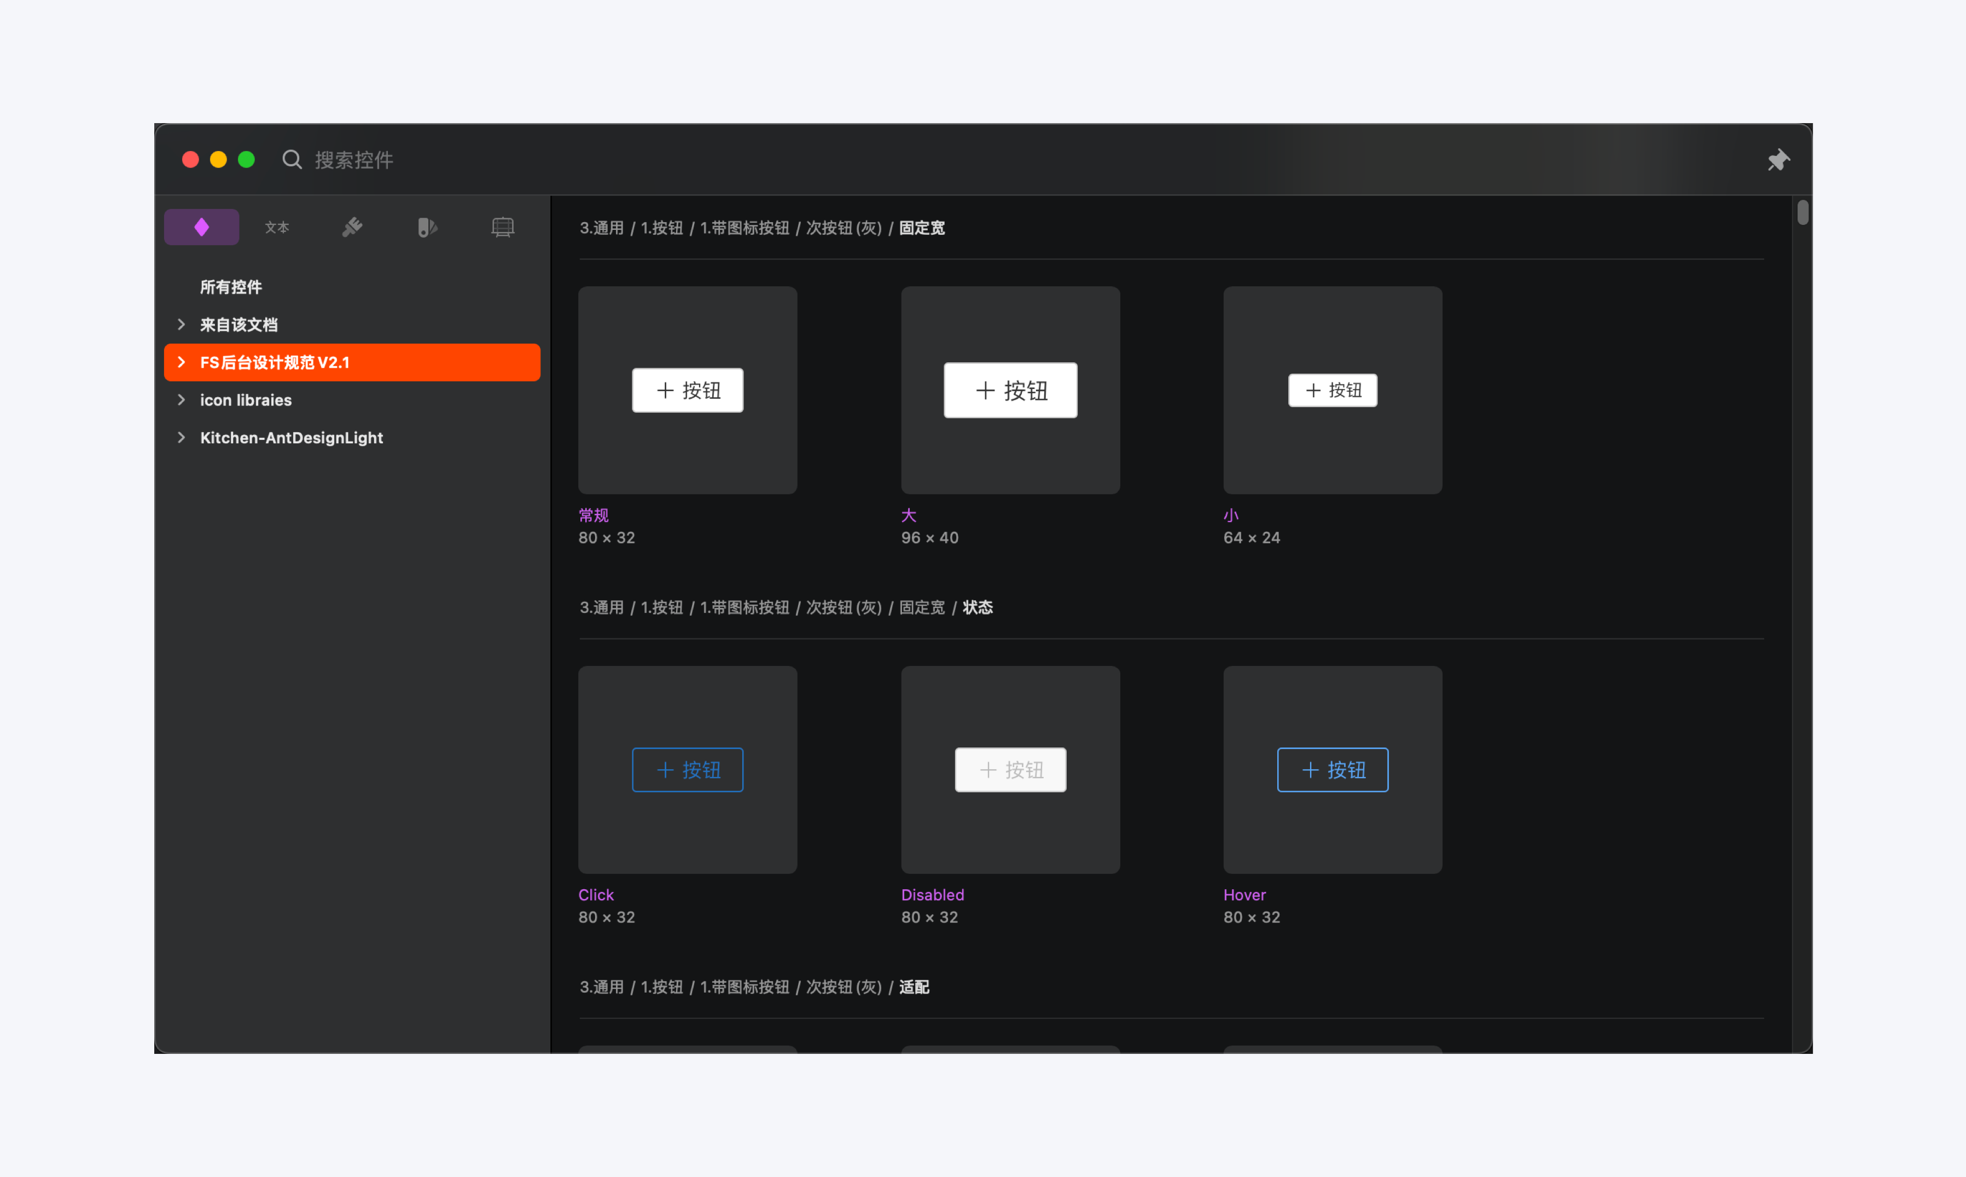Pin the window with the pin icon
The width and height of the screenshot is (1966, 1177).
point(1778,160)
